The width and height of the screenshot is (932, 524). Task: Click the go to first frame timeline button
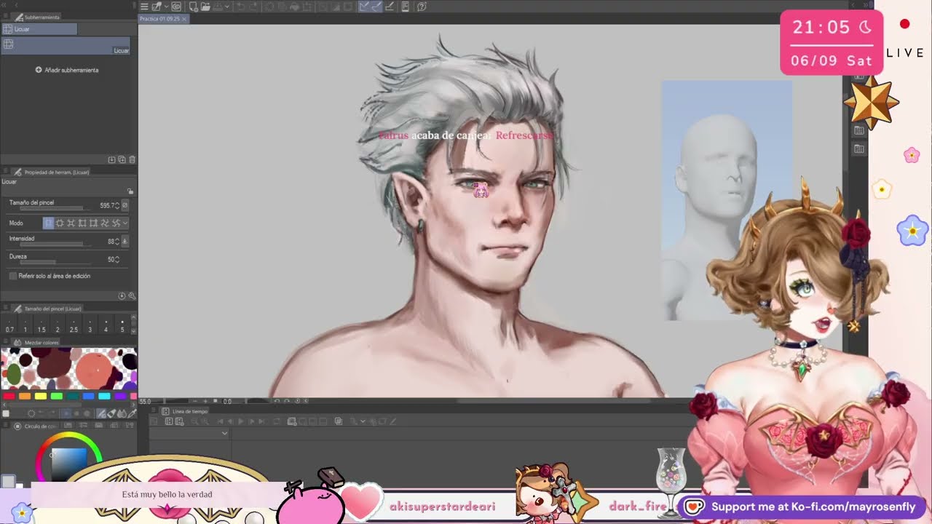point(220,421)
